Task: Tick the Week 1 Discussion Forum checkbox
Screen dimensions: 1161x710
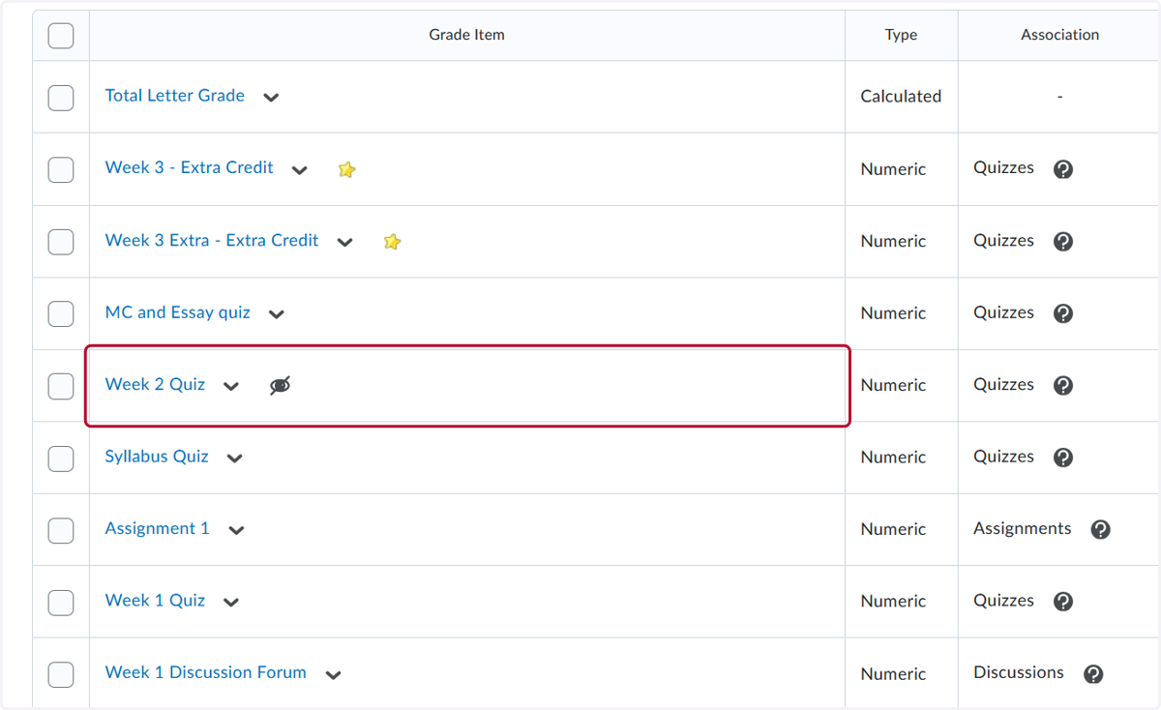Action: click(60, 674)
